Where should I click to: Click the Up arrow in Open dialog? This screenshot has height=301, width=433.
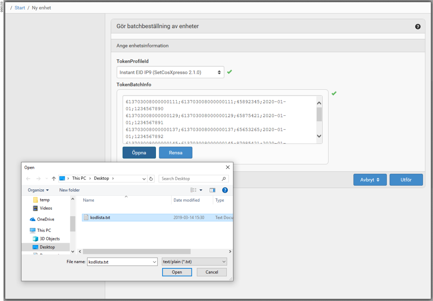pos(54,179)
